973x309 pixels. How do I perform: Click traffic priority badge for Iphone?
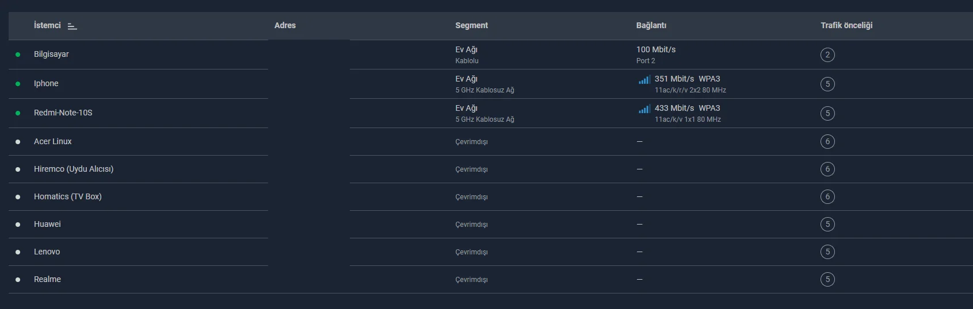click(x=827, y=84)
